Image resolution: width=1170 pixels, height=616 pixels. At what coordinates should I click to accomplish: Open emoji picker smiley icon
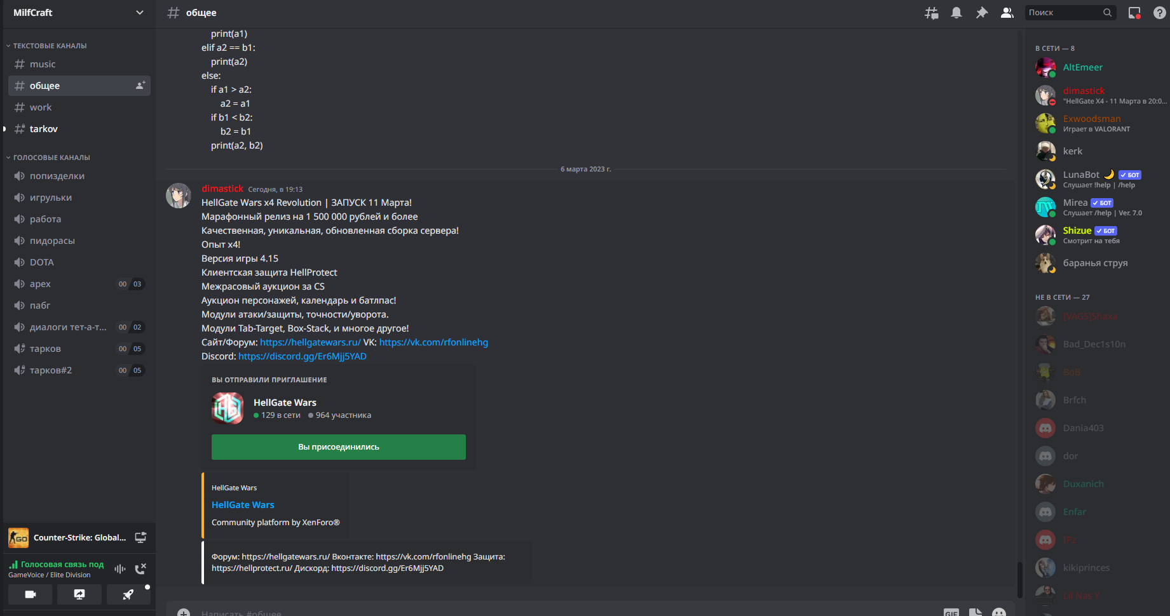pyautogui.click(x=999, y=613)
